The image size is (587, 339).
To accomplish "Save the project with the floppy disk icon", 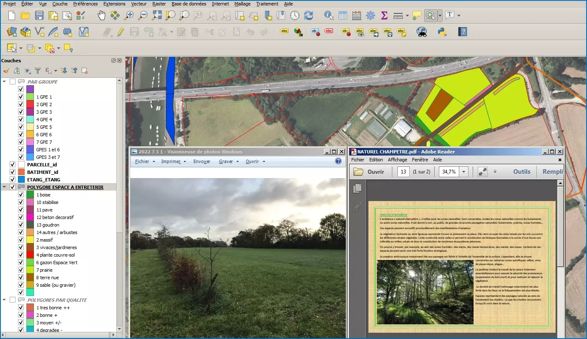I will [39, 15].
